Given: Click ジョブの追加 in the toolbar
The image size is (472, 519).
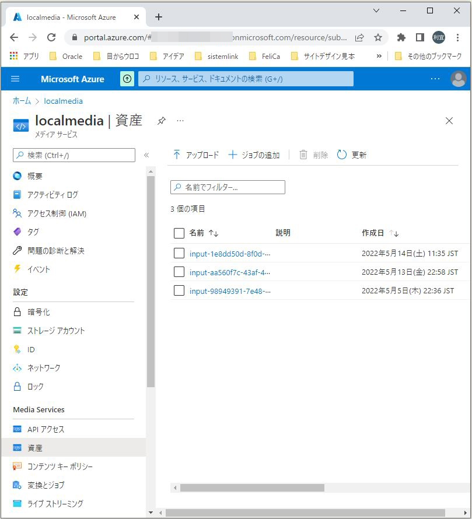Looking at the screenshot, I should coord(254,155).
